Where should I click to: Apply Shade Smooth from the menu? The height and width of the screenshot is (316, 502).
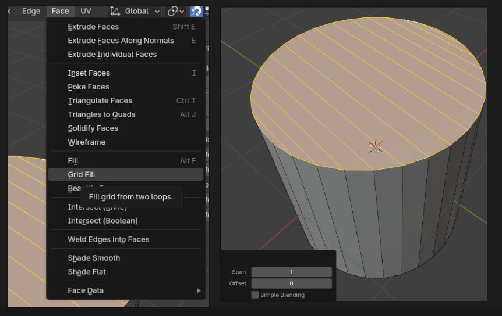(x=94, y=258)
